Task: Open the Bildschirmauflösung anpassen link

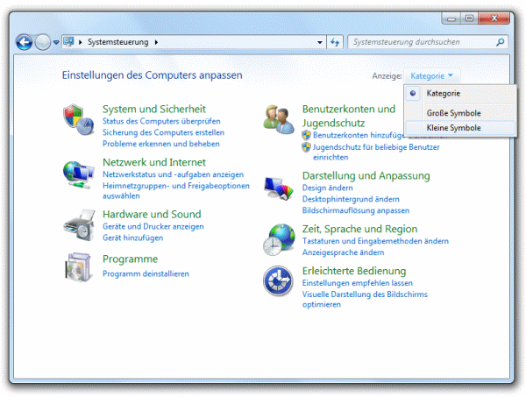Action: click(x=355, y=211)
